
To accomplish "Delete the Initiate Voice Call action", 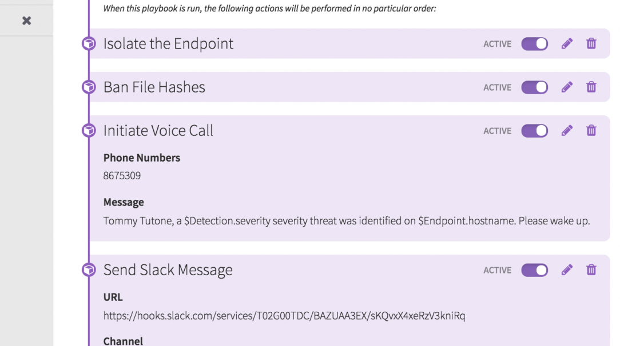I will click(591, 130).
